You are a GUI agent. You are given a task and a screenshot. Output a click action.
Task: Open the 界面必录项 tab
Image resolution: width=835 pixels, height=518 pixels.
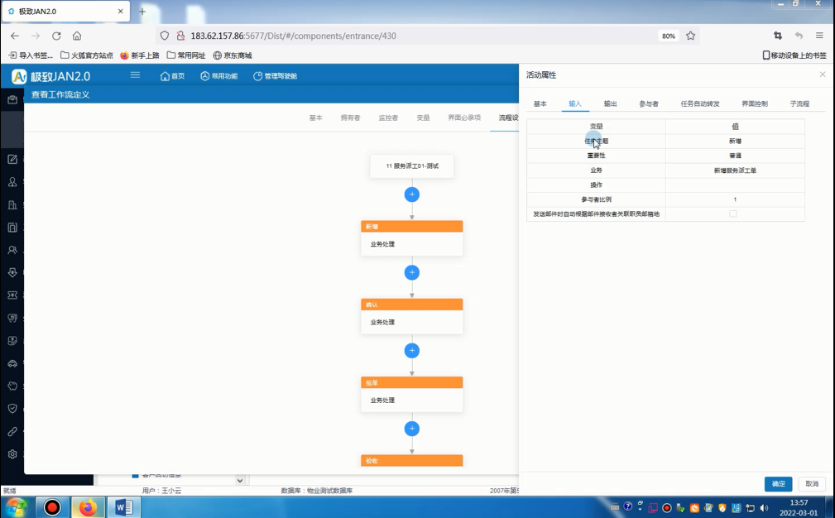(x=464, y=118)
